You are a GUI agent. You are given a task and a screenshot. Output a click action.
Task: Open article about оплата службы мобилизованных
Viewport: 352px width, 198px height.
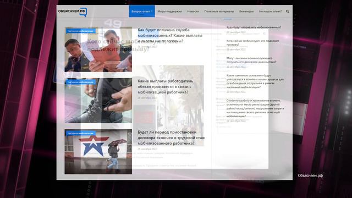point(170,35)
